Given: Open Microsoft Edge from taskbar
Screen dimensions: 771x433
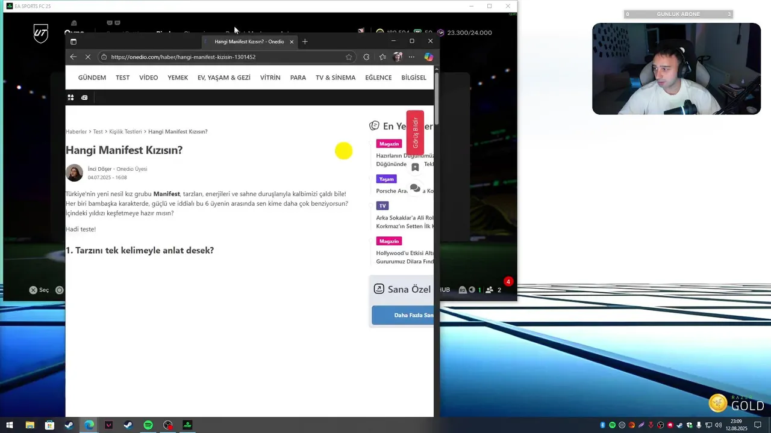Looking at the screenshot, I should 89,425.
